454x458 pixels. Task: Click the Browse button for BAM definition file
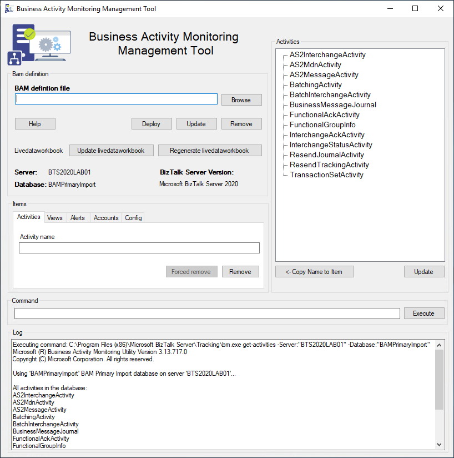241,99
